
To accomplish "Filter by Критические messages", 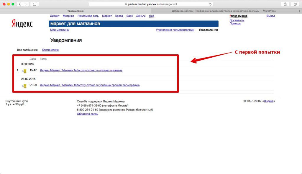I will point(50,50).
